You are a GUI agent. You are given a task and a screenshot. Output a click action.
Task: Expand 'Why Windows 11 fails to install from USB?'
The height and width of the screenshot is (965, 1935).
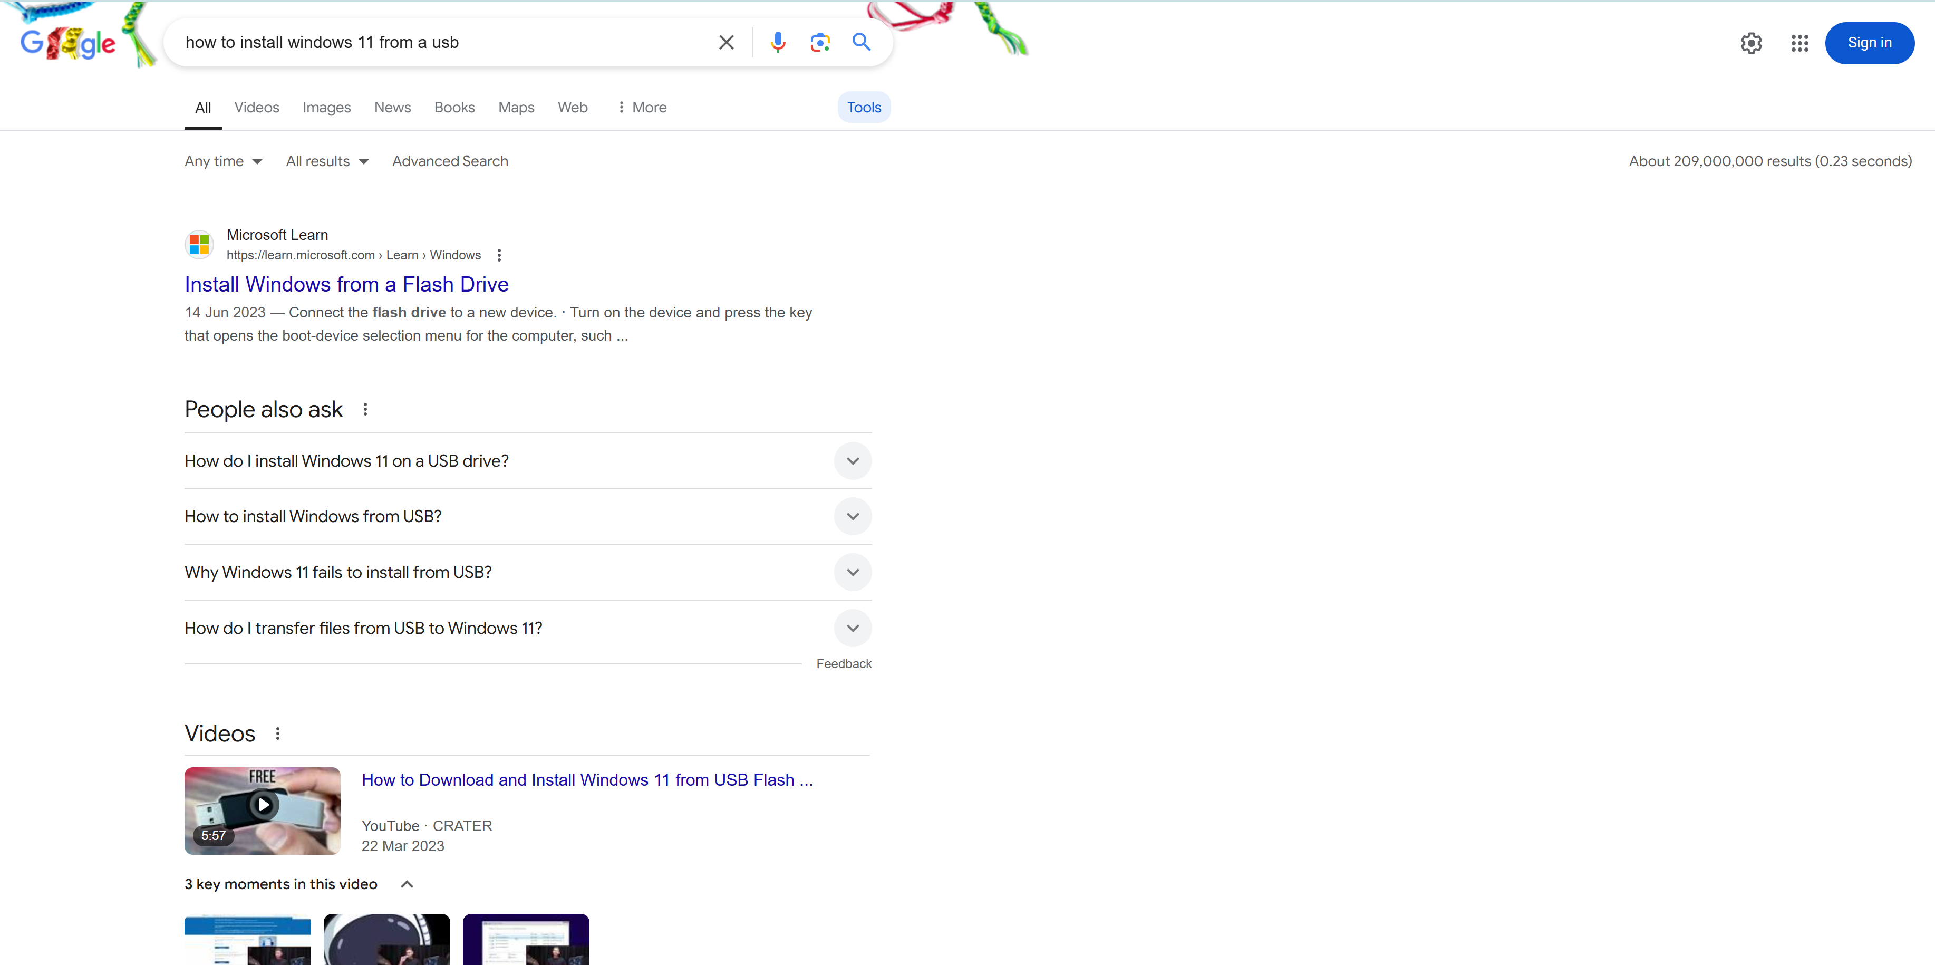click(x=528, y=572)
